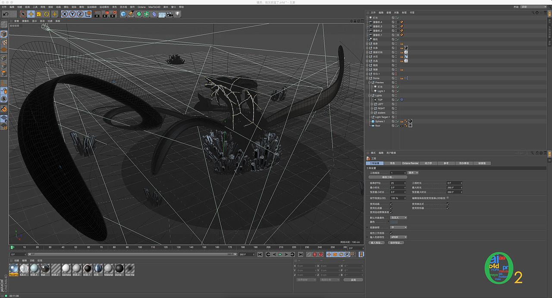Open the Octane menu in menu bar
This screenshot has width=552, height=298.
pos(141,7)
